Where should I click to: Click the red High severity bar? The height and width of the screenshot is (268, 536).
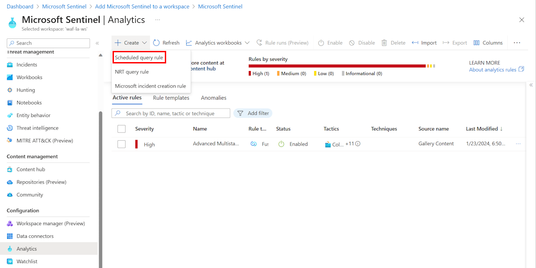pos(337,66)
